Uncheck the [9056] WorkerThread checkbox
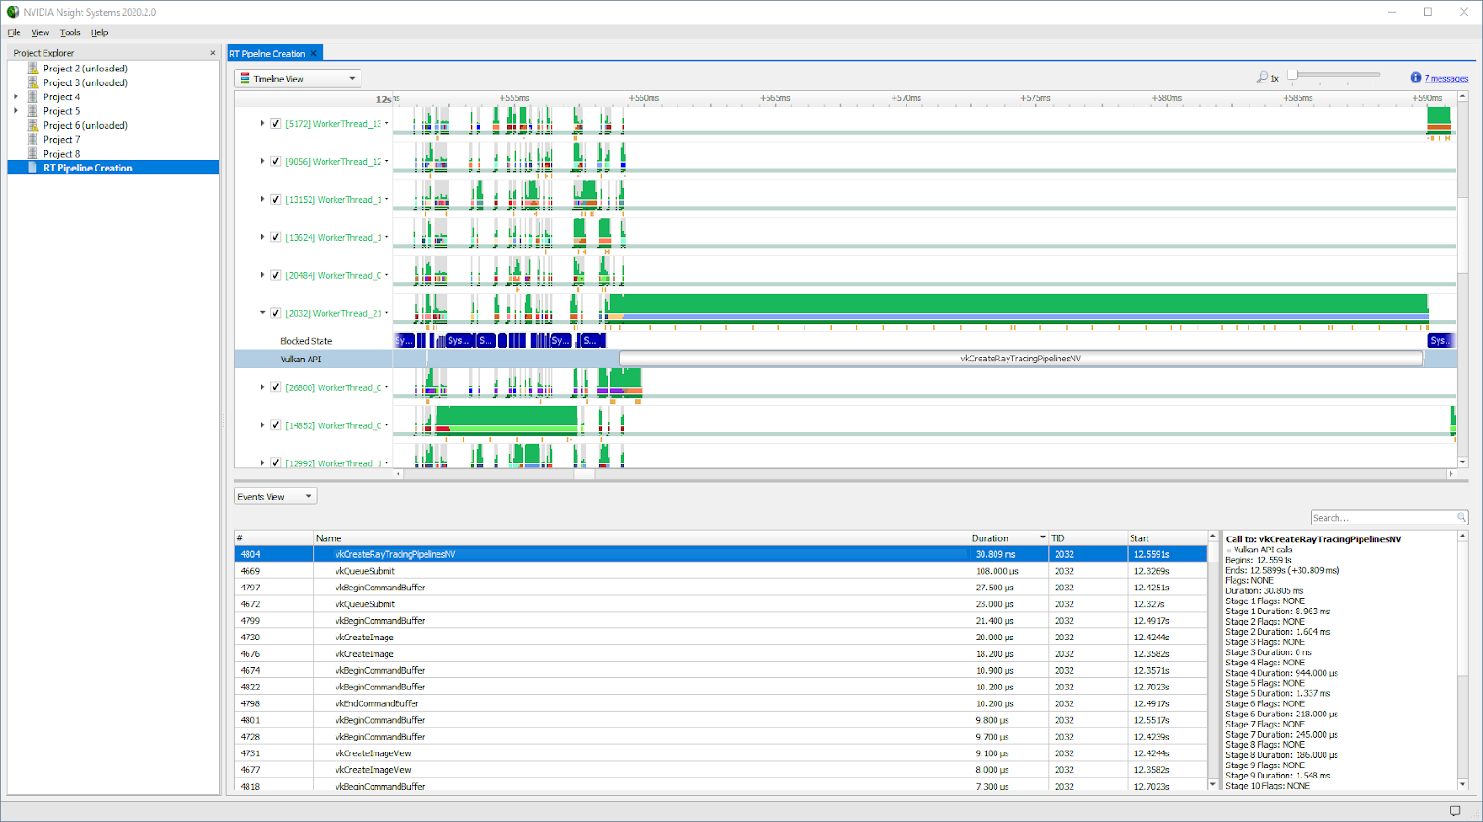 tap(275, 161)
